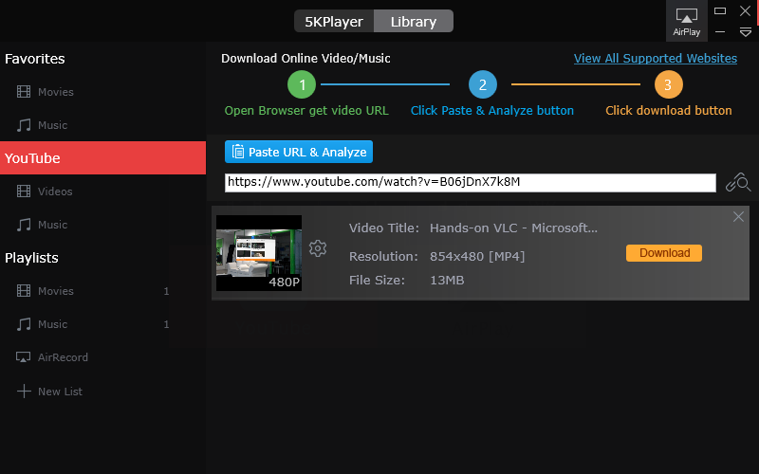Open View All Supported Websites link
Image resolution: width=759 pixels, height=474 pixels.
coord(656,59)
